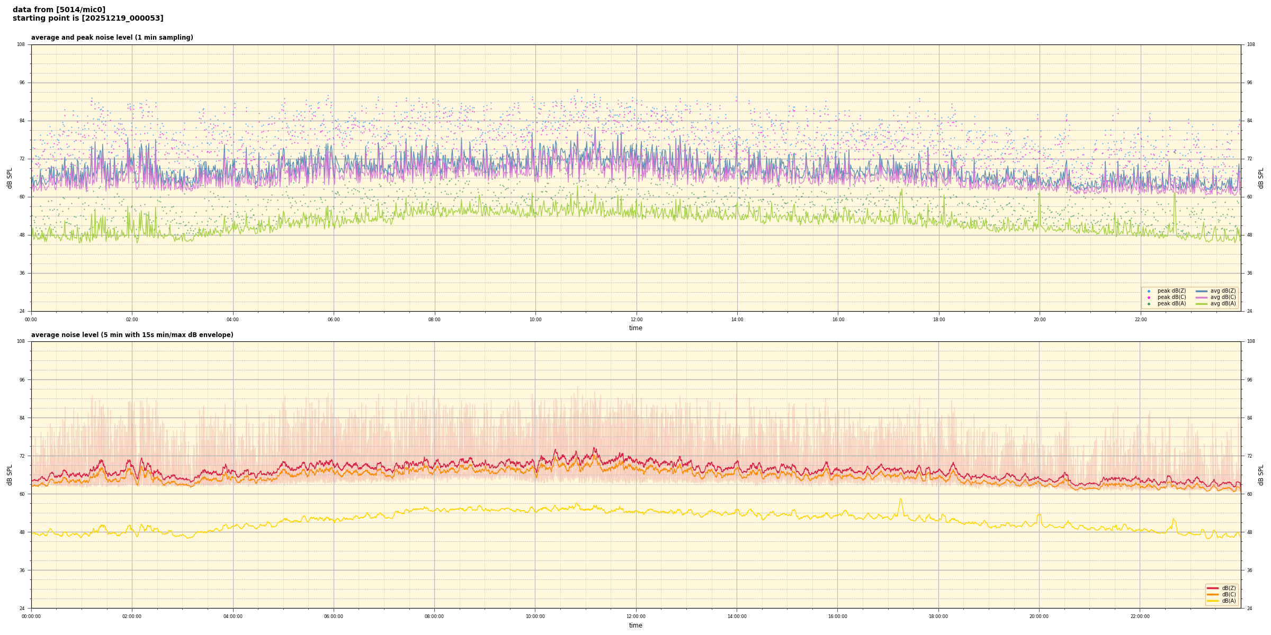Image resolution: width=1271 pixels, height=635 pixels.
Task: Click the 'time' axis label under bottom chart
Action: coord(635,625)
